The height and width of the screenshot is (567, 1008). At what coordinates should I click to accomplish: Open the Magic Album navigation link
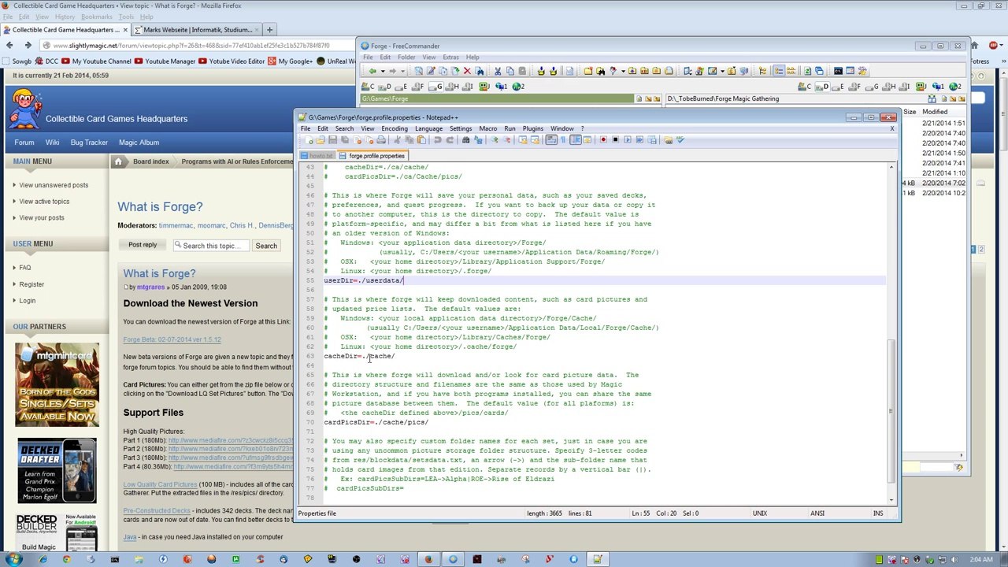pos(139,143)
